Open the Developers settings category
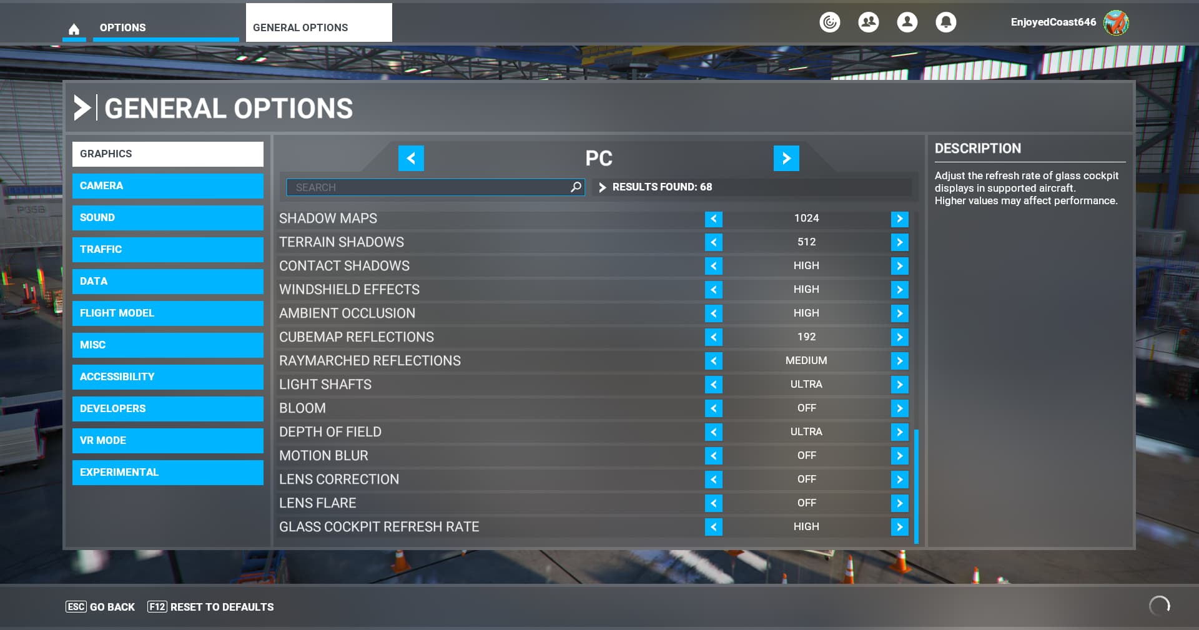 pos(168,409)
